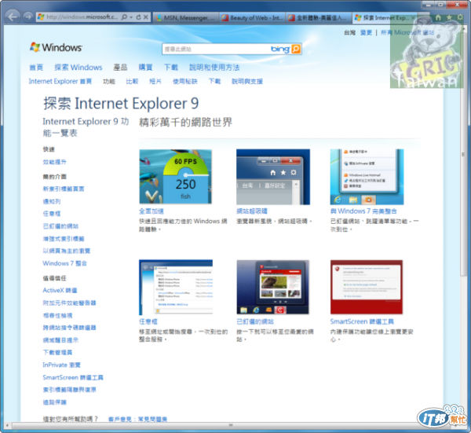Close the 探索 Internet Exp... tab

pyautogui.click(x=414, y=18)
